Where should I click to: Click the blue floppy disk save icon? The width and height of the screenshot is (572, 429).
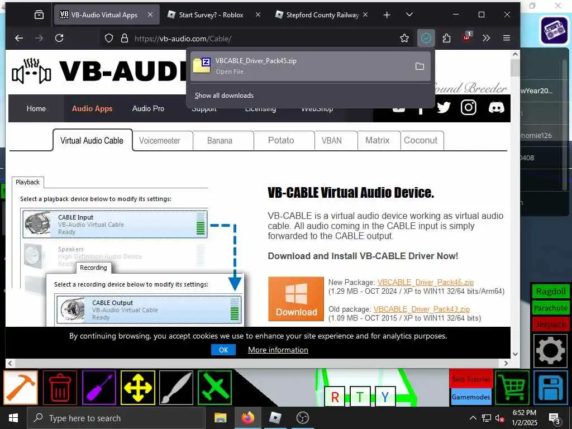point(551,388)
